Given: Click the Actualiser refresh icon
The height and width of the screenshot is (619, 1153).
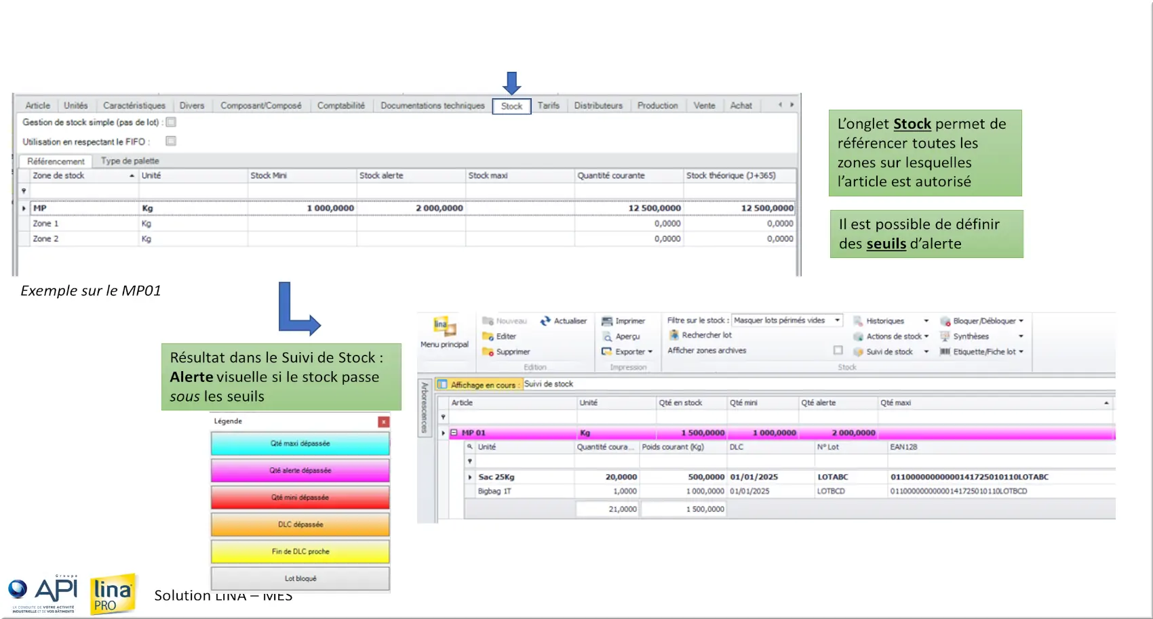Looking at the screenshot, I should tap(545, 321).
